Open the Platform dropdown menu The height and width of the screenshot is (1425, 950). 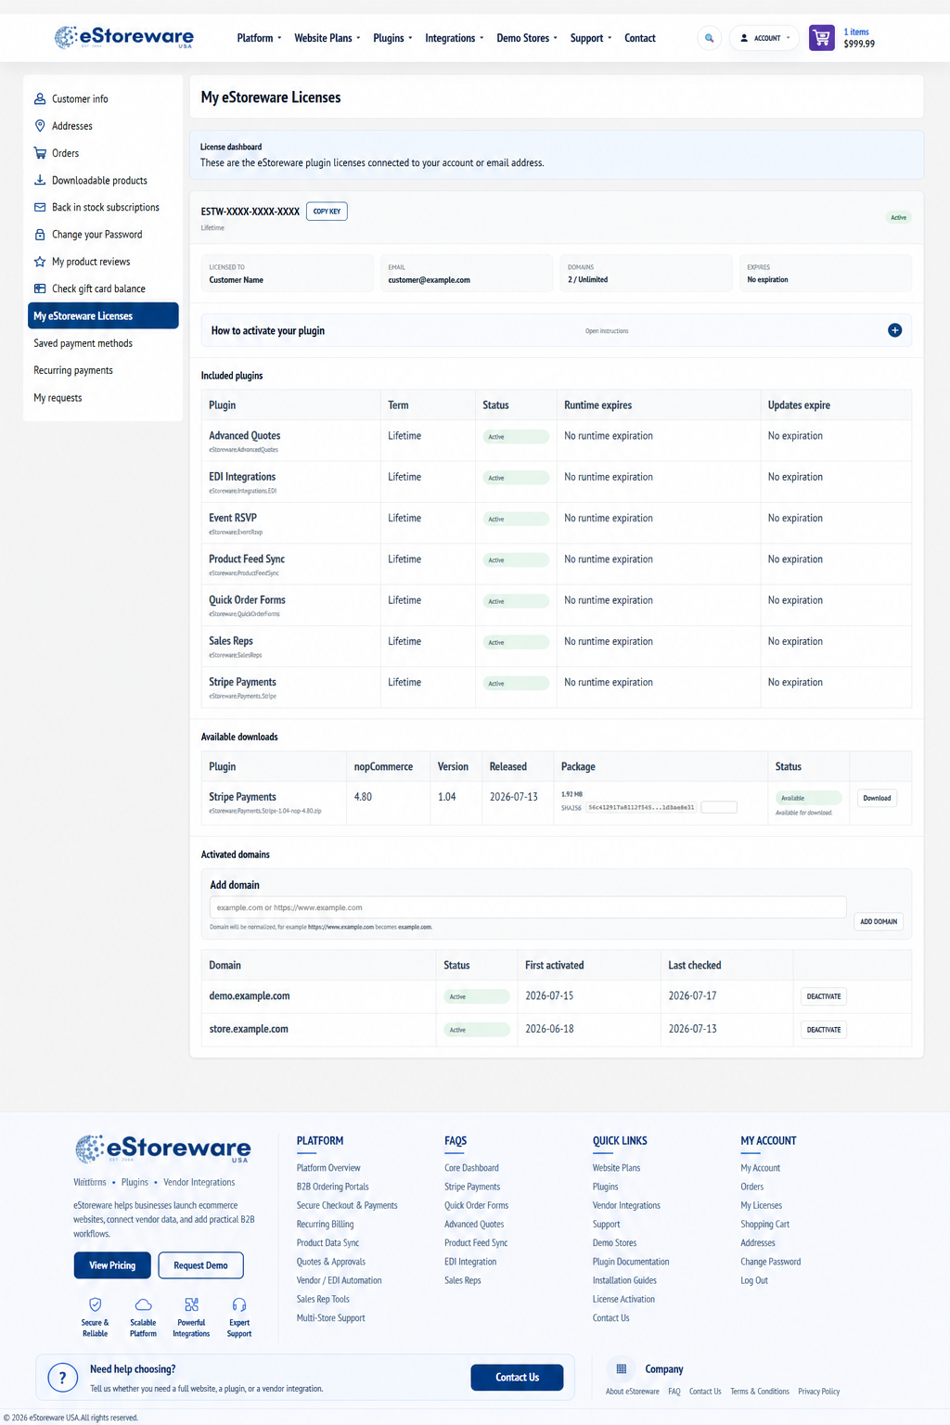coord(259,38)
